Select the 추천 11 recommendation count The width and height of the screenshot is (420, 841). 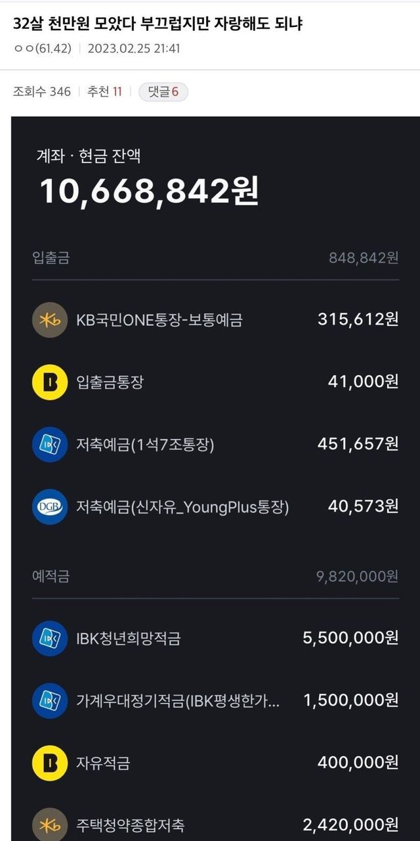[105, 92]
